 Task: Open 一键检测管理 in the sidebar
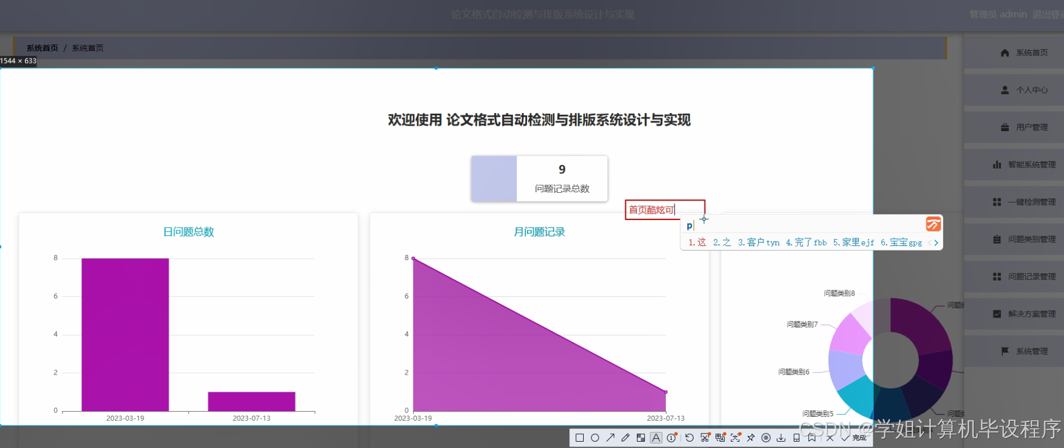(1014, 202)
